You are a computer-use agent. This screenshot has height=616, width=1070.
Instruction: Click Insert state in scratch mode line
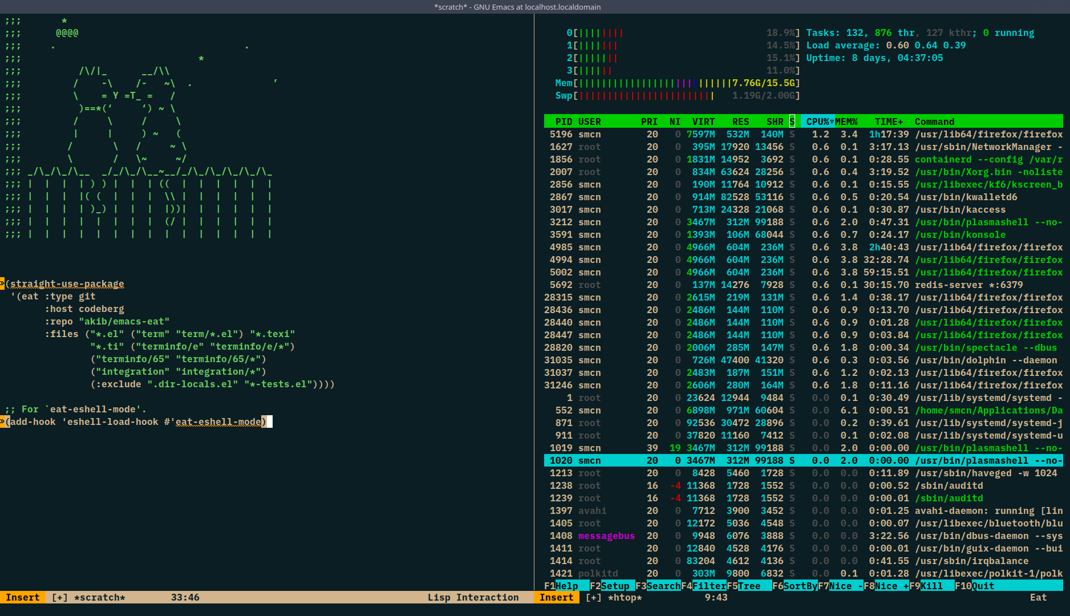coord(23,597)
